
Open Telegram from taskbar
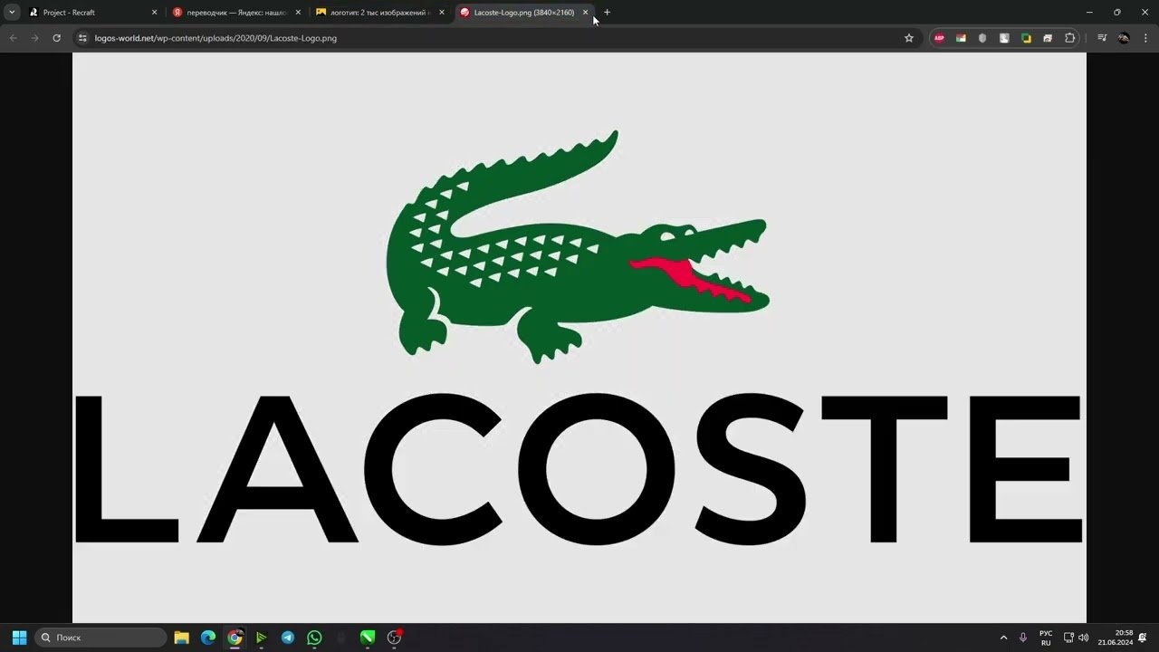[x=287, y=638]
